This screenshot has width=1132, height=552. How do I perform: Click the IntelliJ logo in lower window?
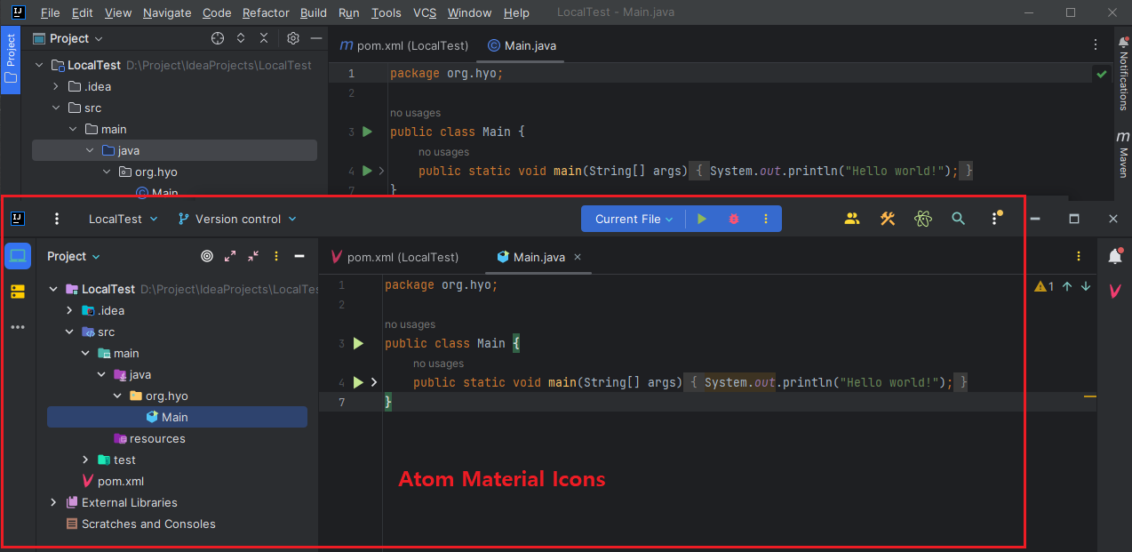coord(18,219)
